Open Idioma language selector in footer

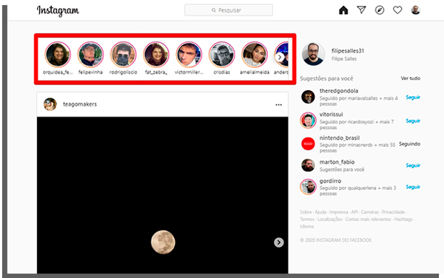[306, 226]
